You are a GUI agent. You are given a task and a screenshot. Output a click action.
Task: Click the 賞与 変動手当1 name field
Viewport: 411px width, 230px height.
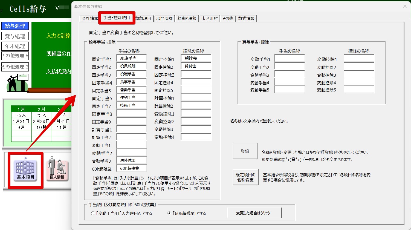click(290, 59)
